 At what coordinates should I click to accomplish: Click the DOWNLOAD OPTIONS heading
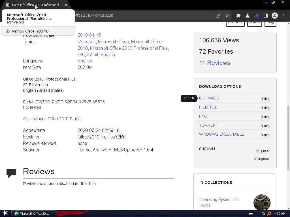[x=220, y=86]
